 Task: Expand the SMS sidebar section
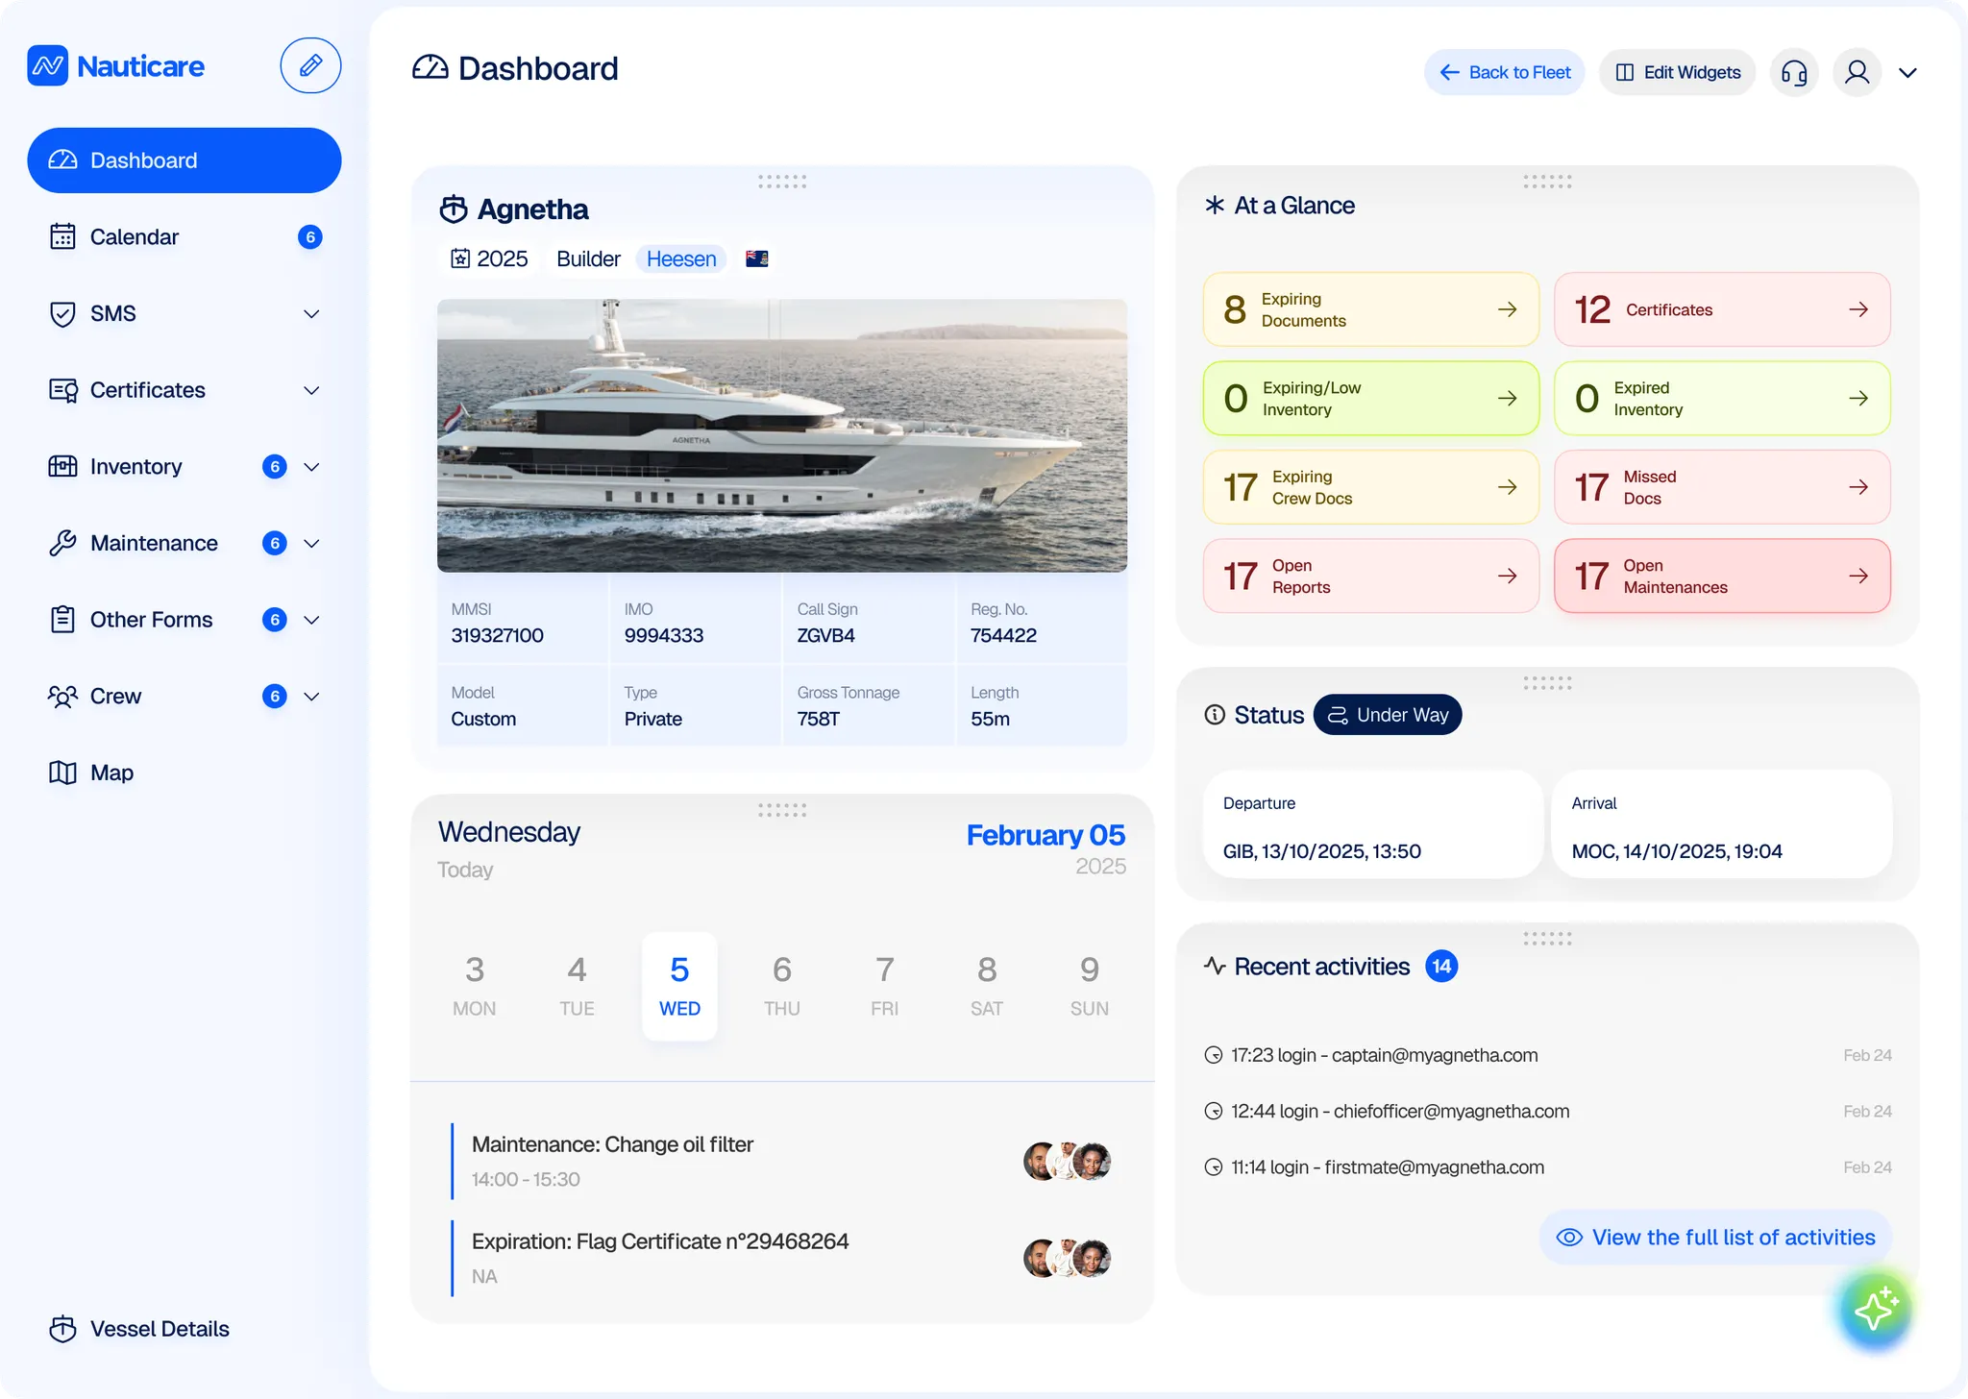(310, 313)
